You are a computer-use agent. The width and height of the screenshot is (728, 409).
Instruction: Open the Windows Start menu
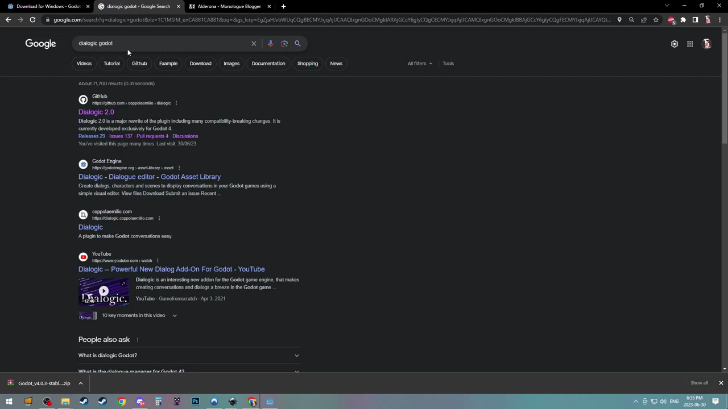pyautogui.click(x=9, y=402)
